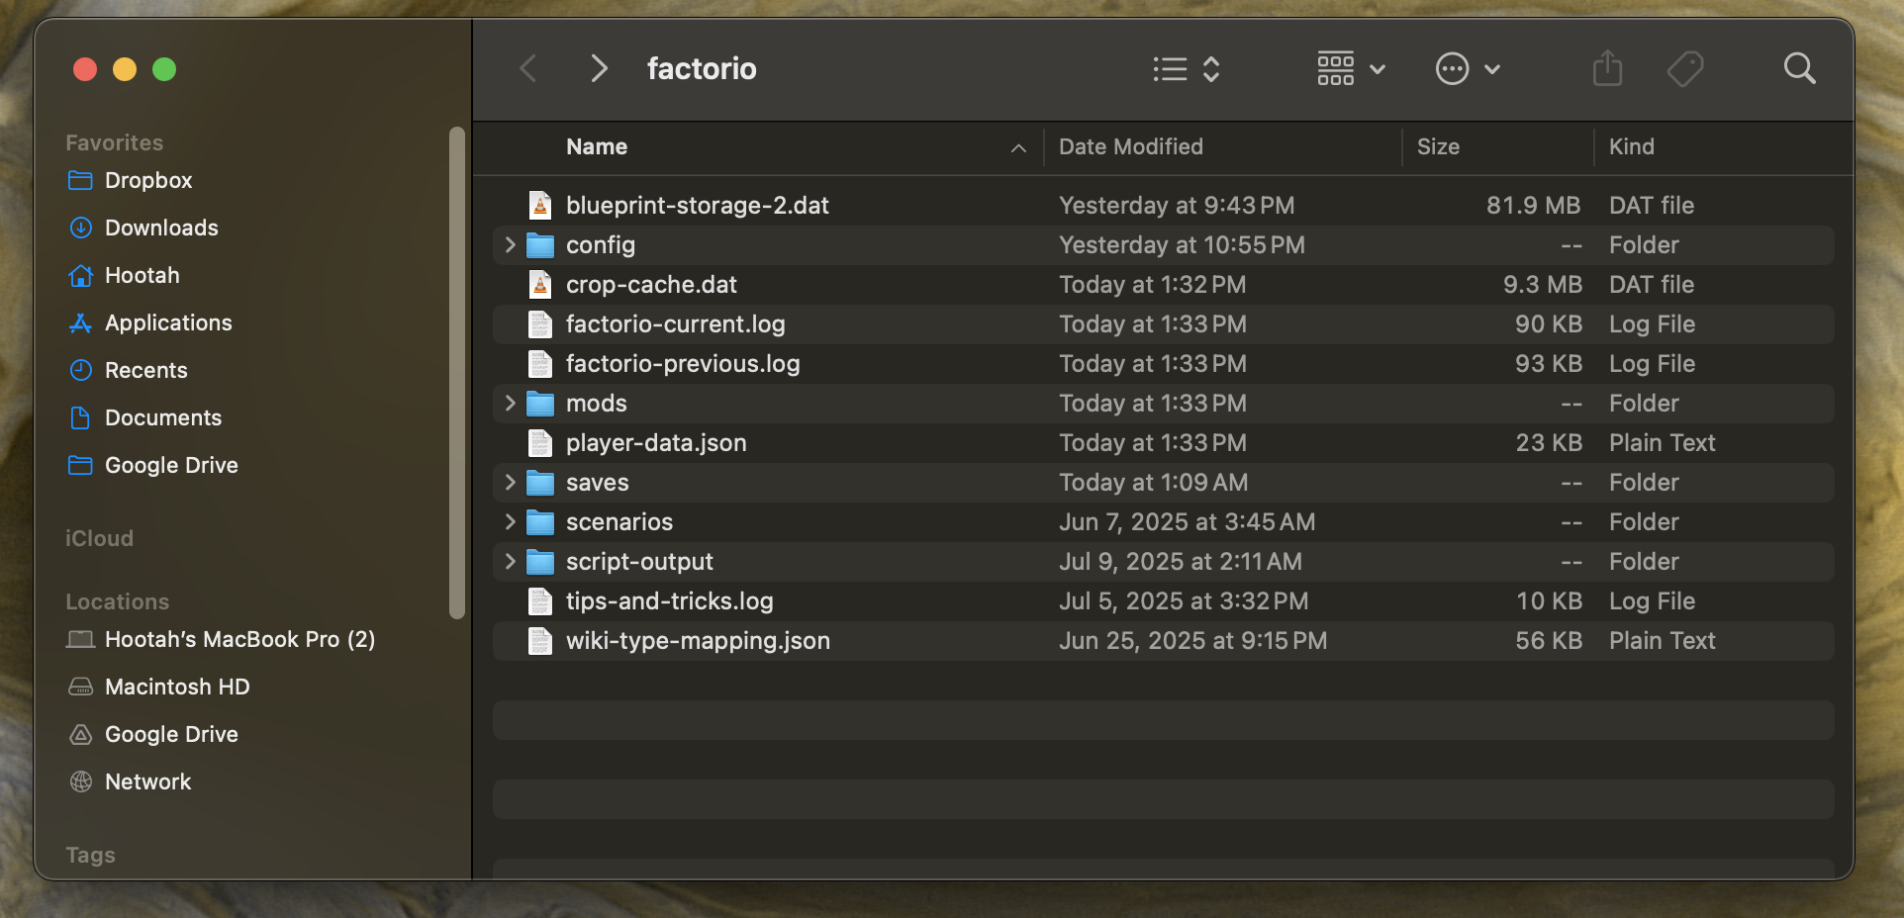Viewport: 1904px width, 918px height.
Task: Open the Search magnifier
Action: tap(1799, 68)
